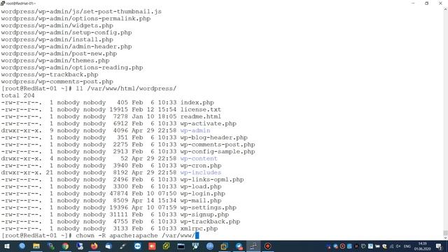Switch the ENG input language indicator
The image size is (448, 252).
tap(407, 246)
